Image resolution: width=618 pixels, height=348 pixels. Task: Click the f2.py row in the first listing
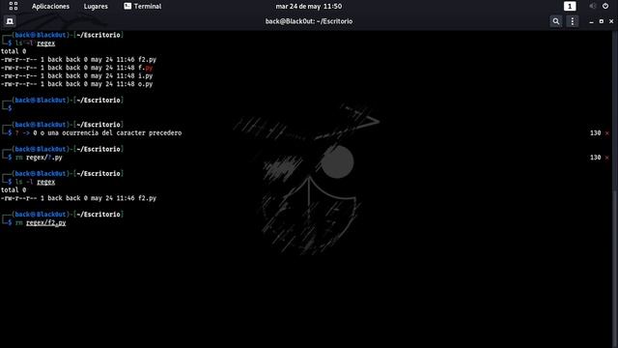point(78,60)
